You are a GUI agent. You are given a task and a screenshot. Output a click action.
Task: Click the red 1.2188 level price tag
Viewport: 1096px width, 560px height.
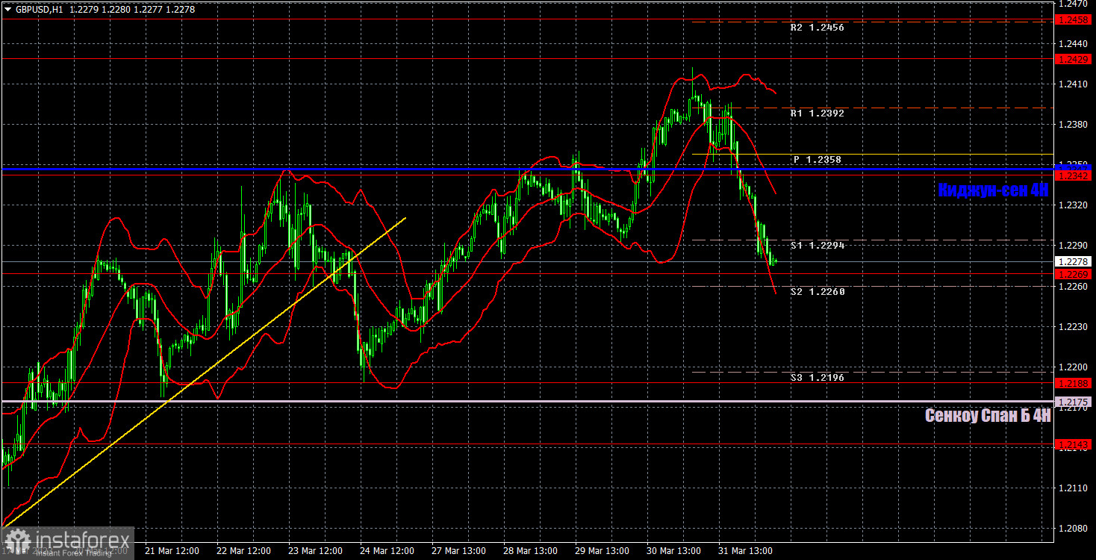click(x=1074, y=382)
